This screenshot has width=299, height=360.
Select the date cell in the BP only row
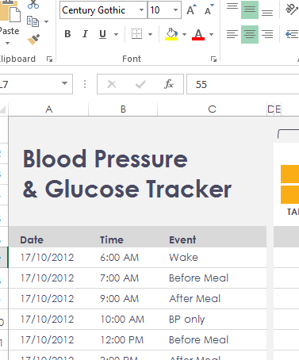pyautogui.click(x=48, y=320)
